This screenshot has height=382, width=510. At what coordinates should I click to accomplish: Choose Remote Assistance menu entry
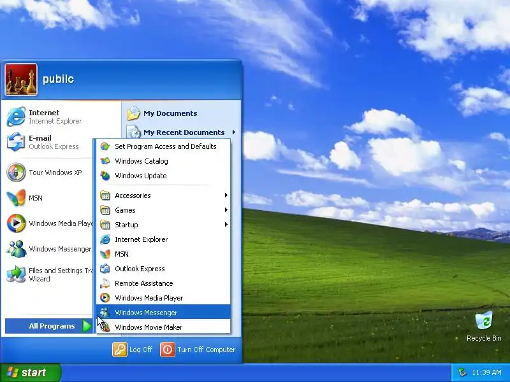(163, 283)
